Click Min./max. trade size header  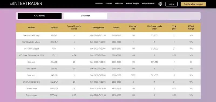pos(154,28)
